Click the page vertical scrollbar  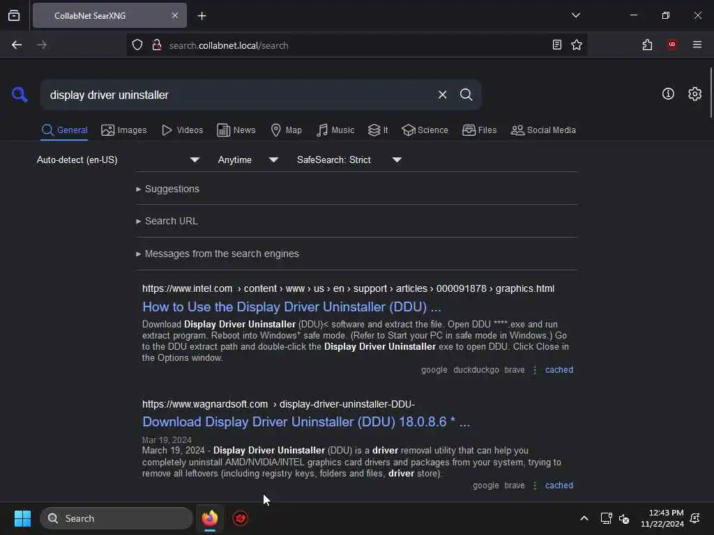coord(711,93)
